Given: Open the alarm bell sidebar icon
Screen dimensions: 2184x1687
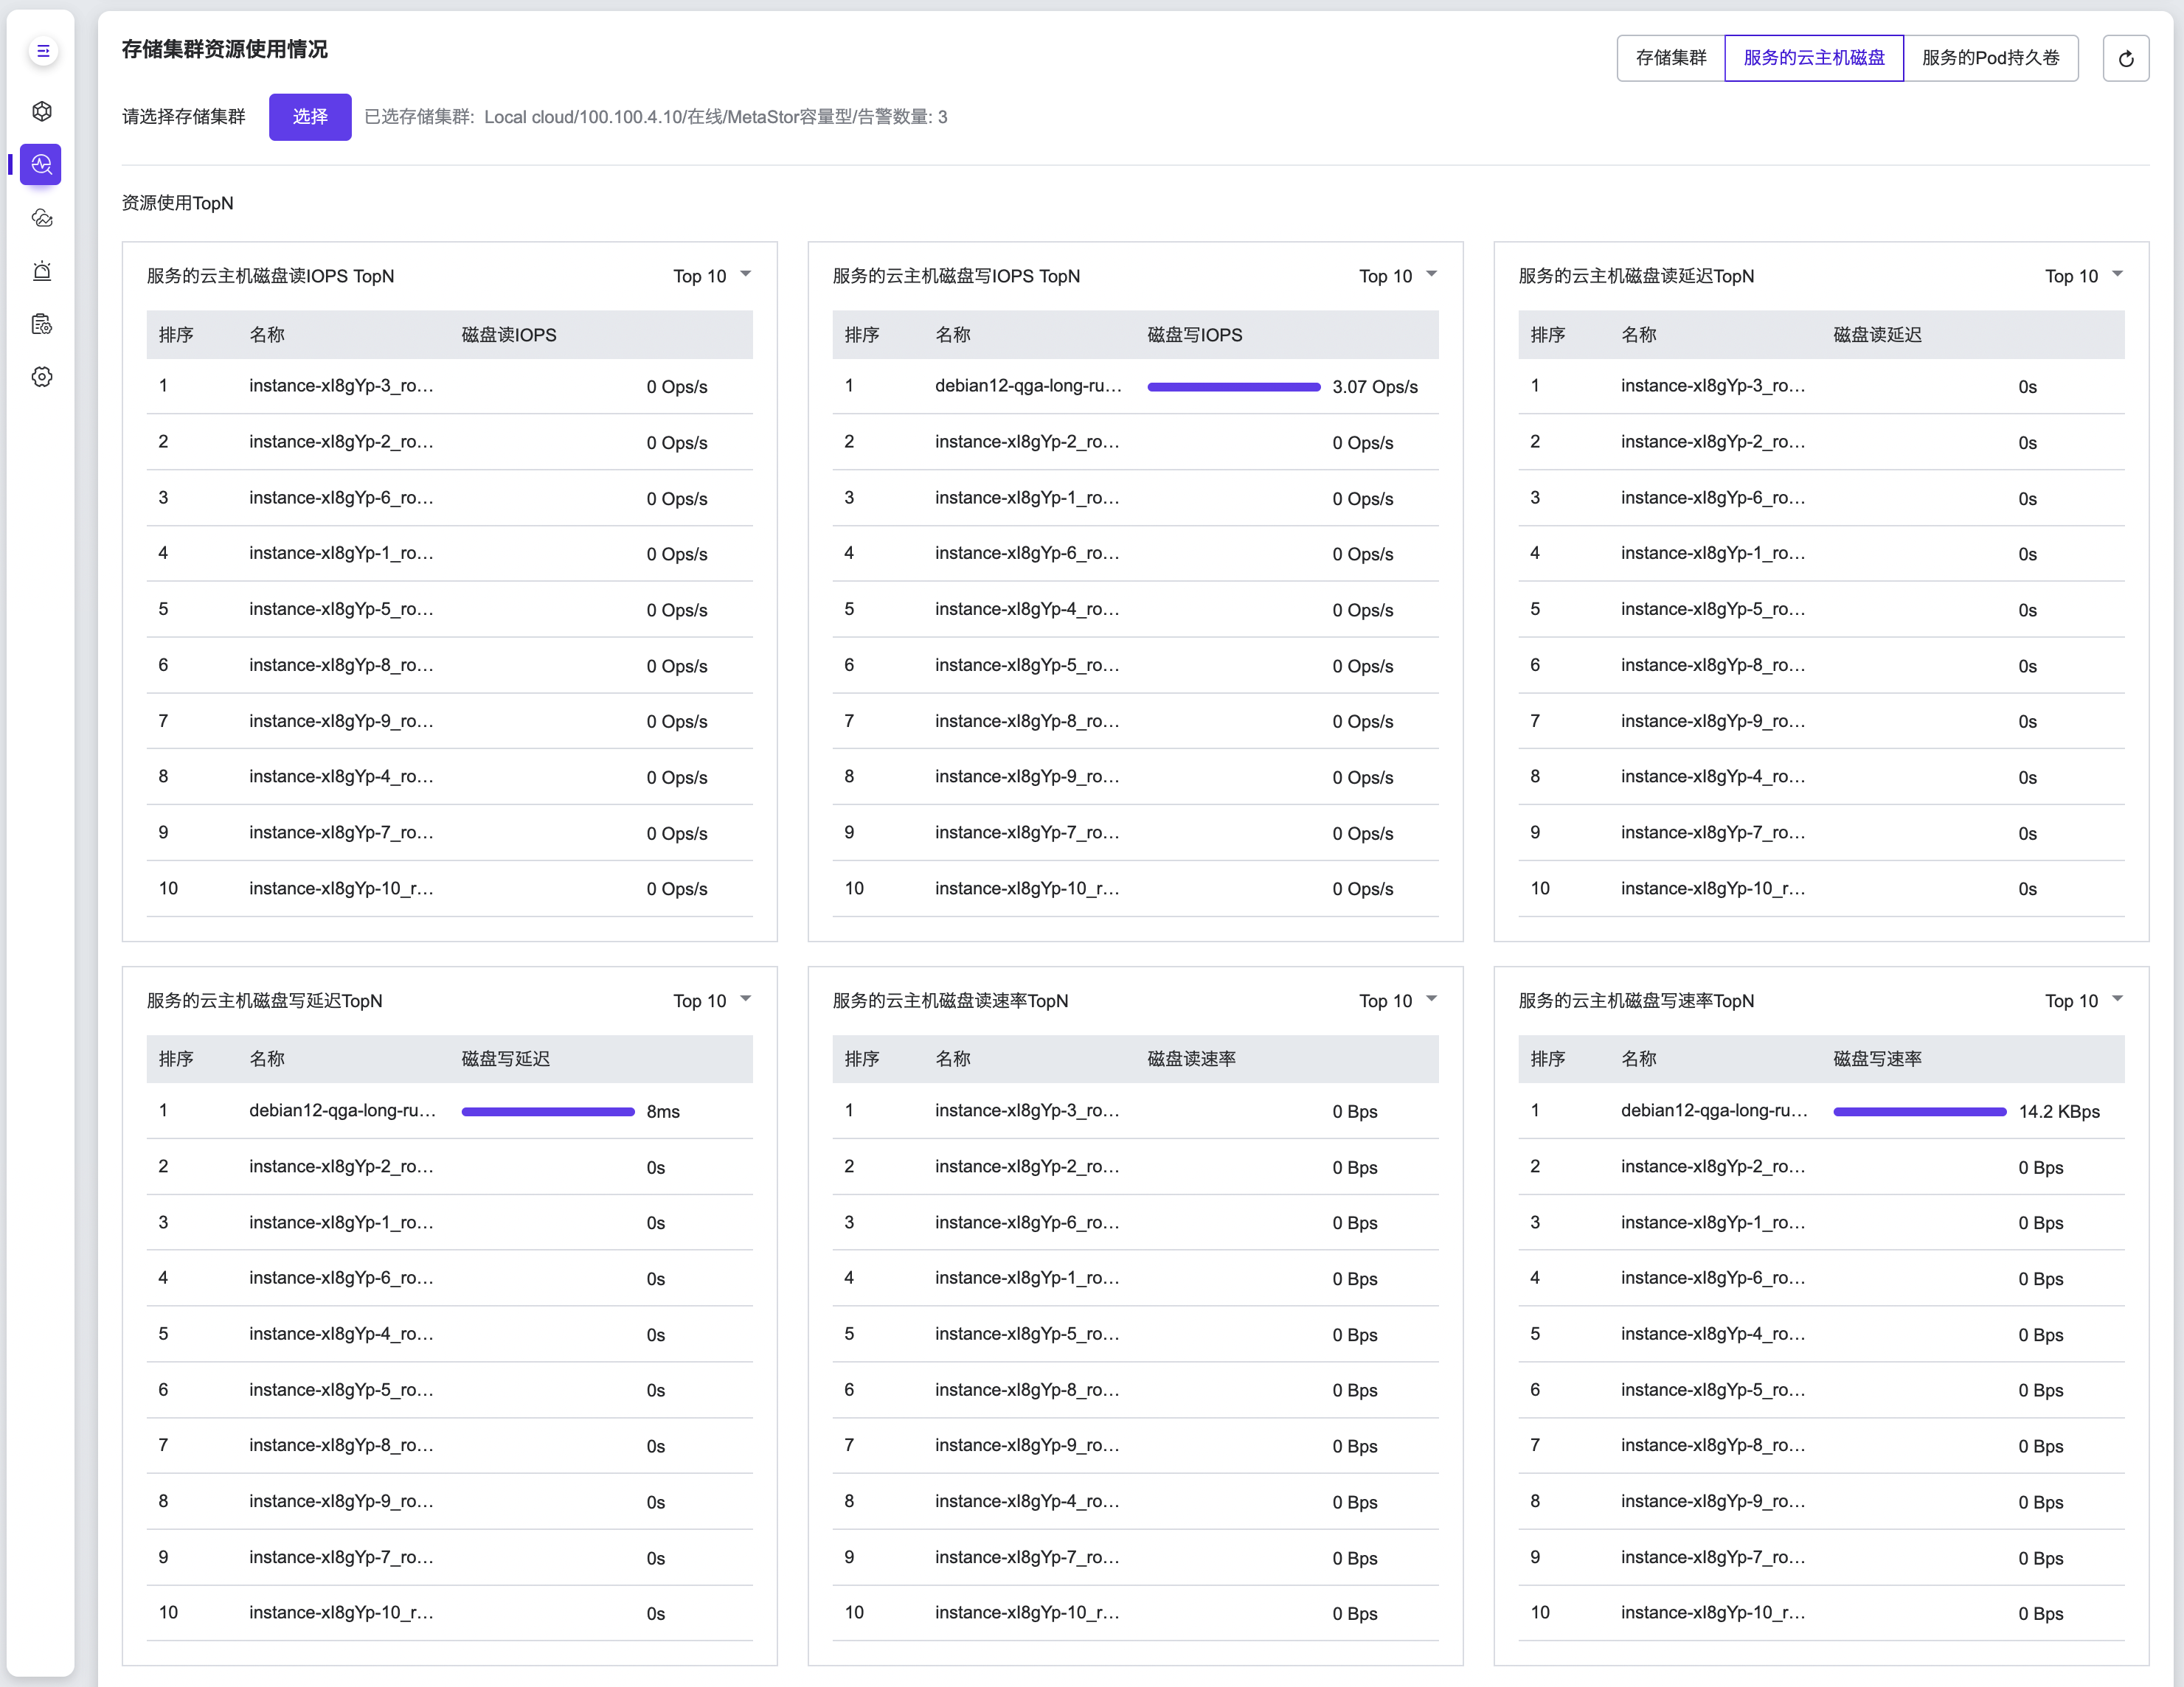Looking at the screenshot, I should [x=42, y=271].
